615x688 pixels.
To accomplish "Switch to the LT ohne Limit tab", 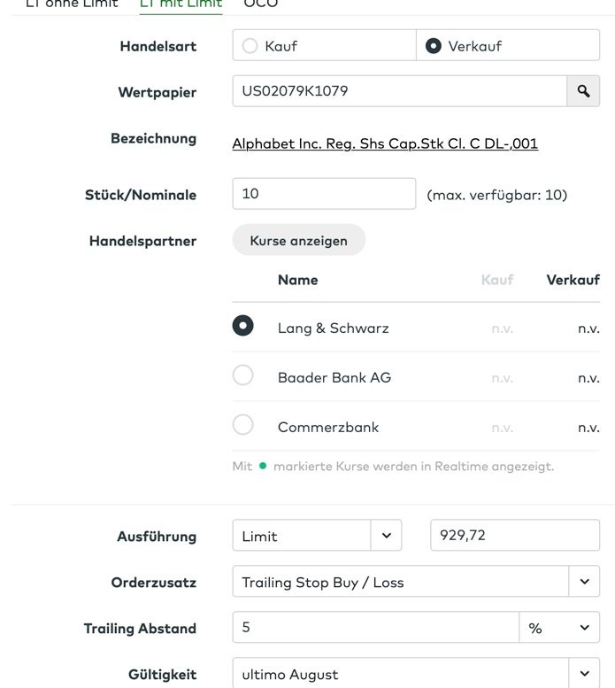I will (x=71, y=4).
